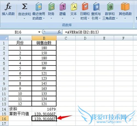Viewport: 137px width, 126px height.
Task: Click cell B14 with sum 1679
Action: [44, 109]
